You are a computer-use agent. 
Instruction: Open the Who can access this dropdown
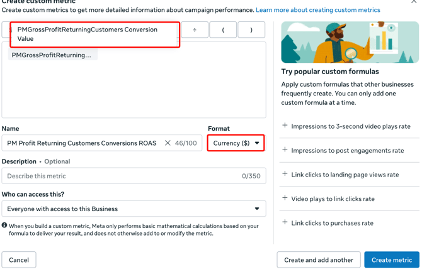tap(134, 209)
